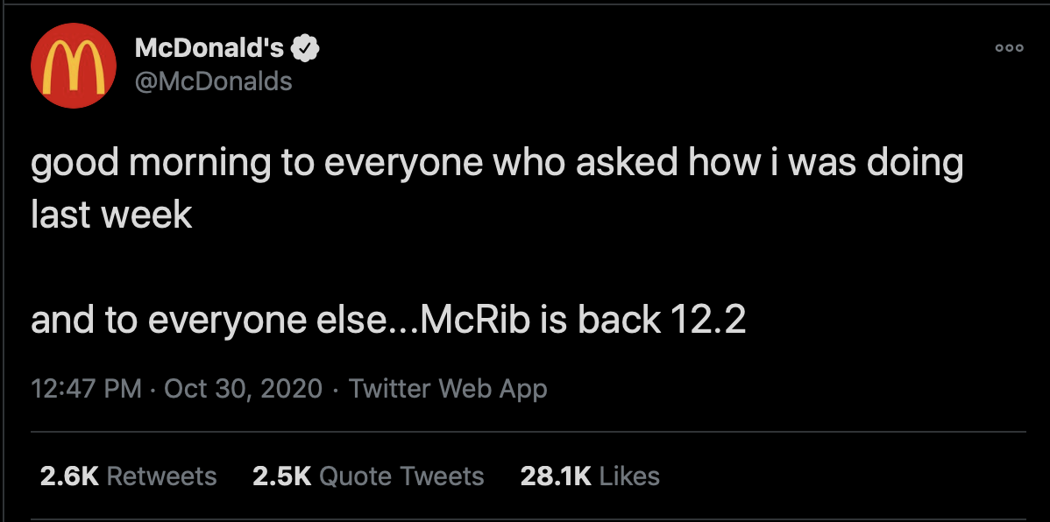Viewport: 1050px width, 522px height.
Task: Click the 28.1K count number
Action: pos(556,476)
